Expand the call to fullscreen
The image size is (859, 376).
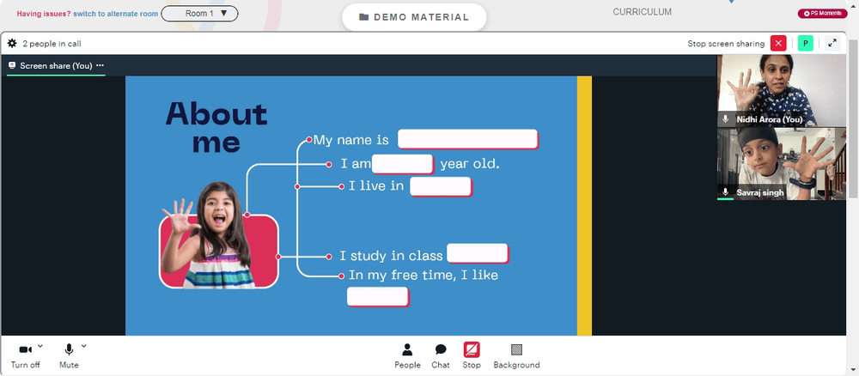(x=832, y=43)
